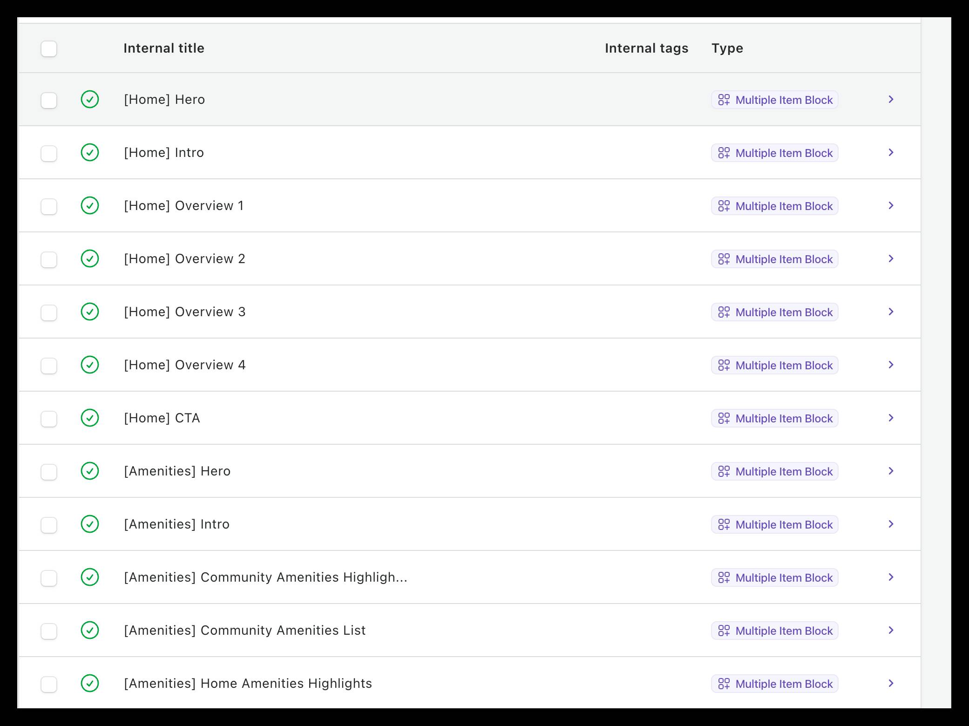
Task: Click the [Amenities] Home Amenities Highlights title
Action: pyautogui.click(x=248, y=684)
